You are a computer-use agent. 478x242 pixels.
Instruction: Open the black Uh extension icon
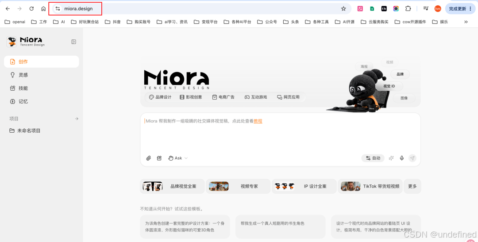pyautogui.click(x=384, y=8)
